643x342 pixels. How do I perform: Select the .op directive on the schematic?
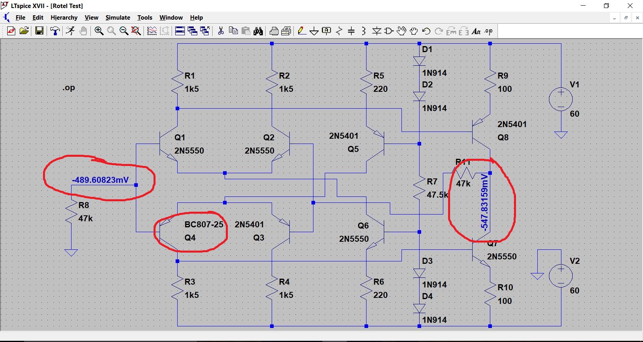69,88
